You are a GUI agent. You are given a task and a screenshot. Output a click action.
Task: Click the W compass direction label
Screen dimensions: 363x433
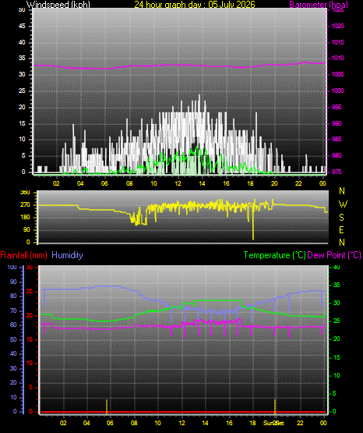click(343, 204)
